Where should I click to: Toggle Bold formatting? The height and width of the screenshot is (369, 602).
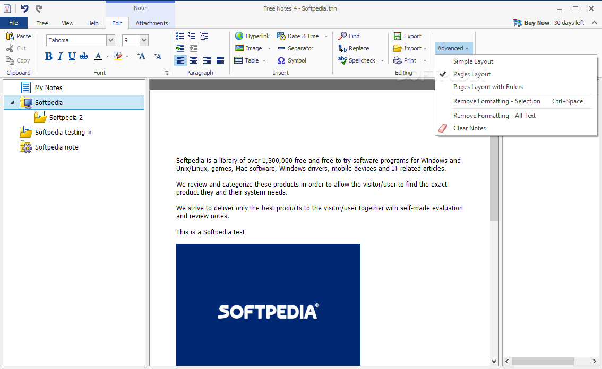(49, 56)
